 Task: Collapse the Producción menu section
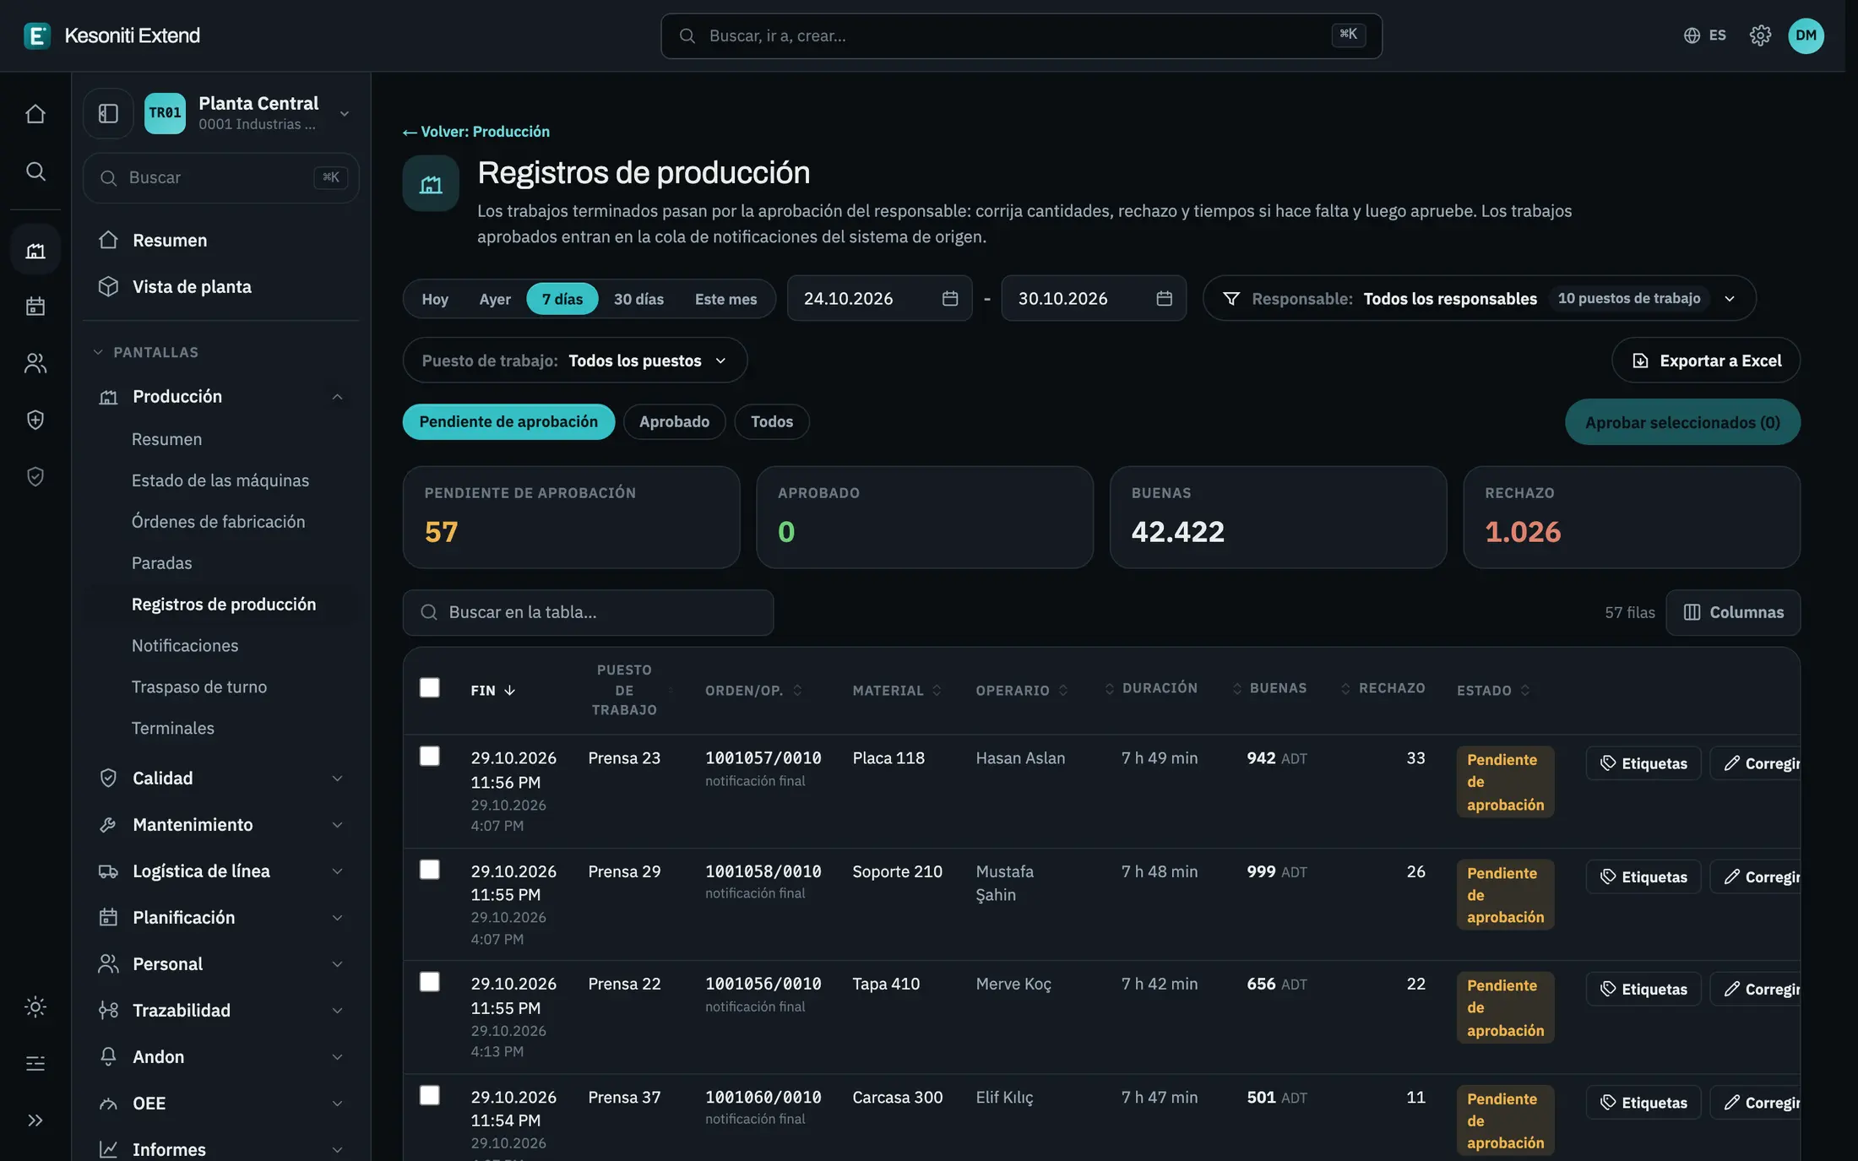point(220,396)
